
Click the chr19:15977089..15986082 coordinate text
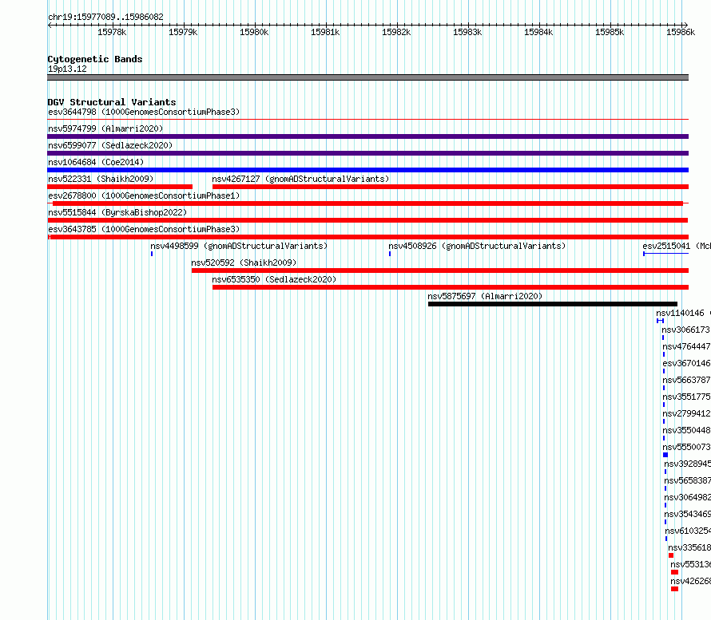coord(105,17)
